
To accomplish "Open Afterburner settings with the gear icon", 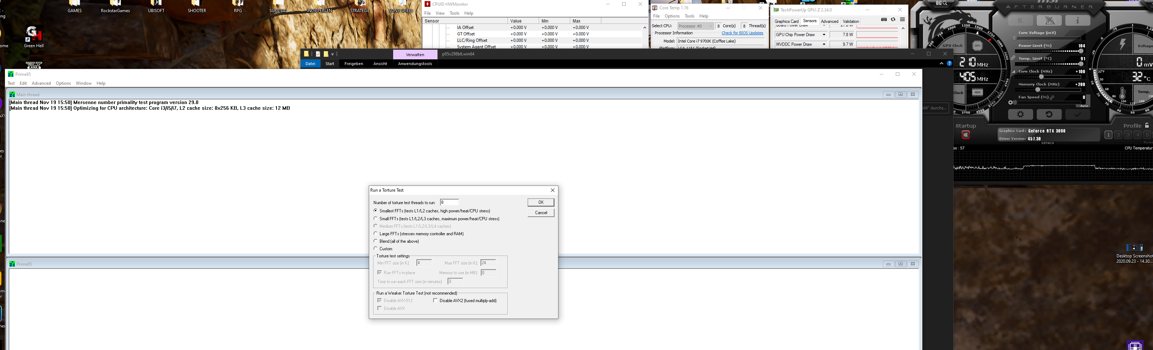I will click(x=1021, y=114).
